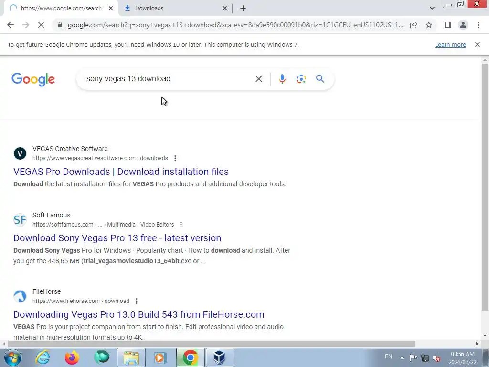Stop loading the page
Viewport: 489px width, 367px height.
coord(41,25)
